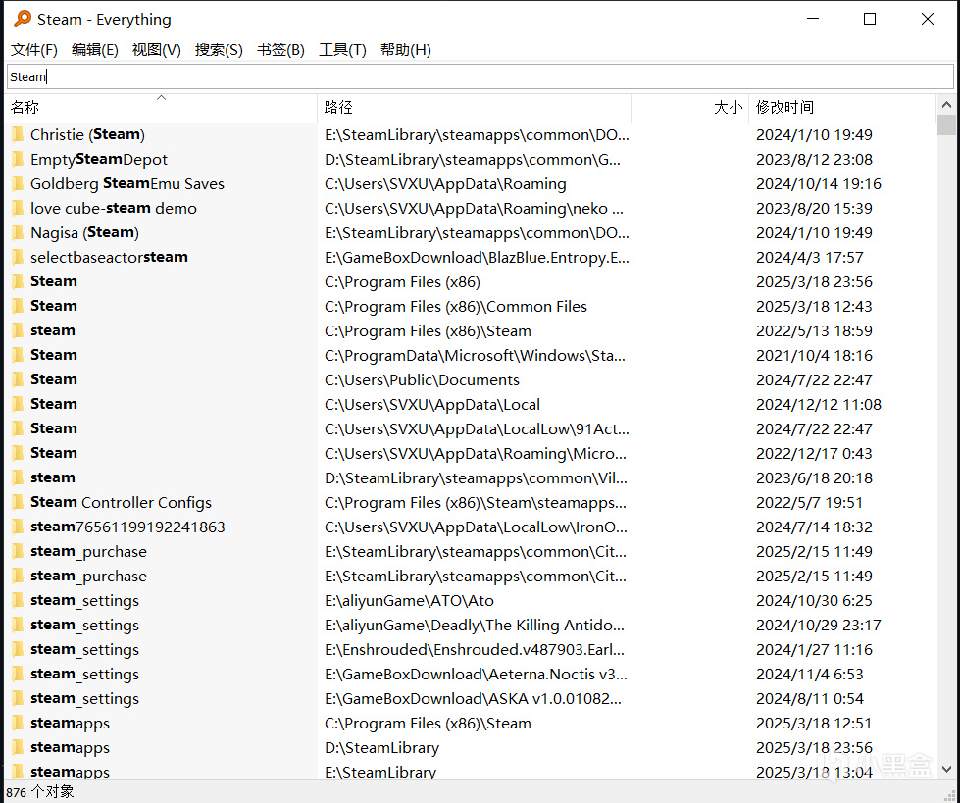Screen dimensions: 960x803
Task: Select steam76561199192241863 folder name
Action: click(127, 527)
